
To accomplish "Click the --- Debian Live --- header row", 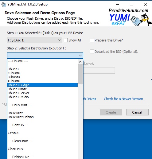I will click(x=43, y=157).
